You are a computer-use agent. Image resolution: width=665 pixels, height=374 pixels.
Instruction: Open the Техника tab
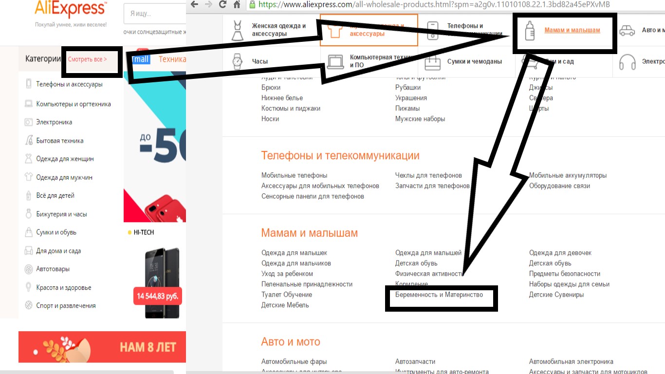click(172, 59)
